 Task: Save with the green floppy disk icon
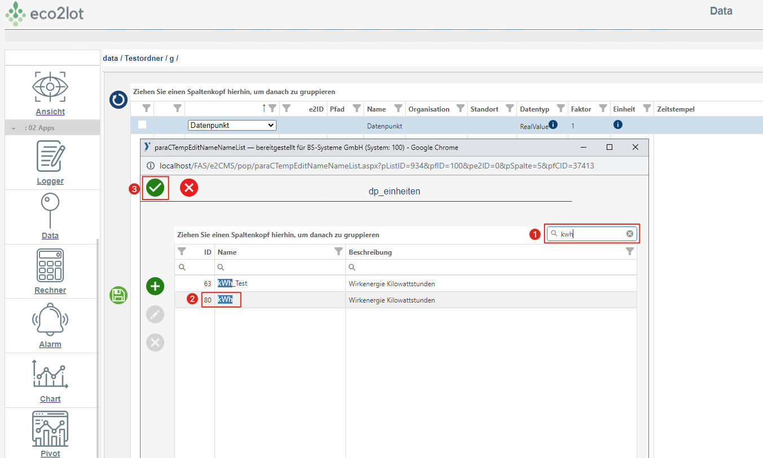pos(119,295)
